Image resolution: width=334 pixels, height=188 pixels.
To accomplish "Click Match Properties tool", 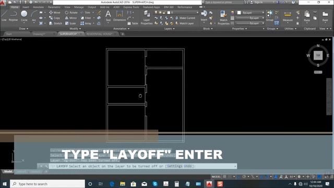I will pos(223,18).
